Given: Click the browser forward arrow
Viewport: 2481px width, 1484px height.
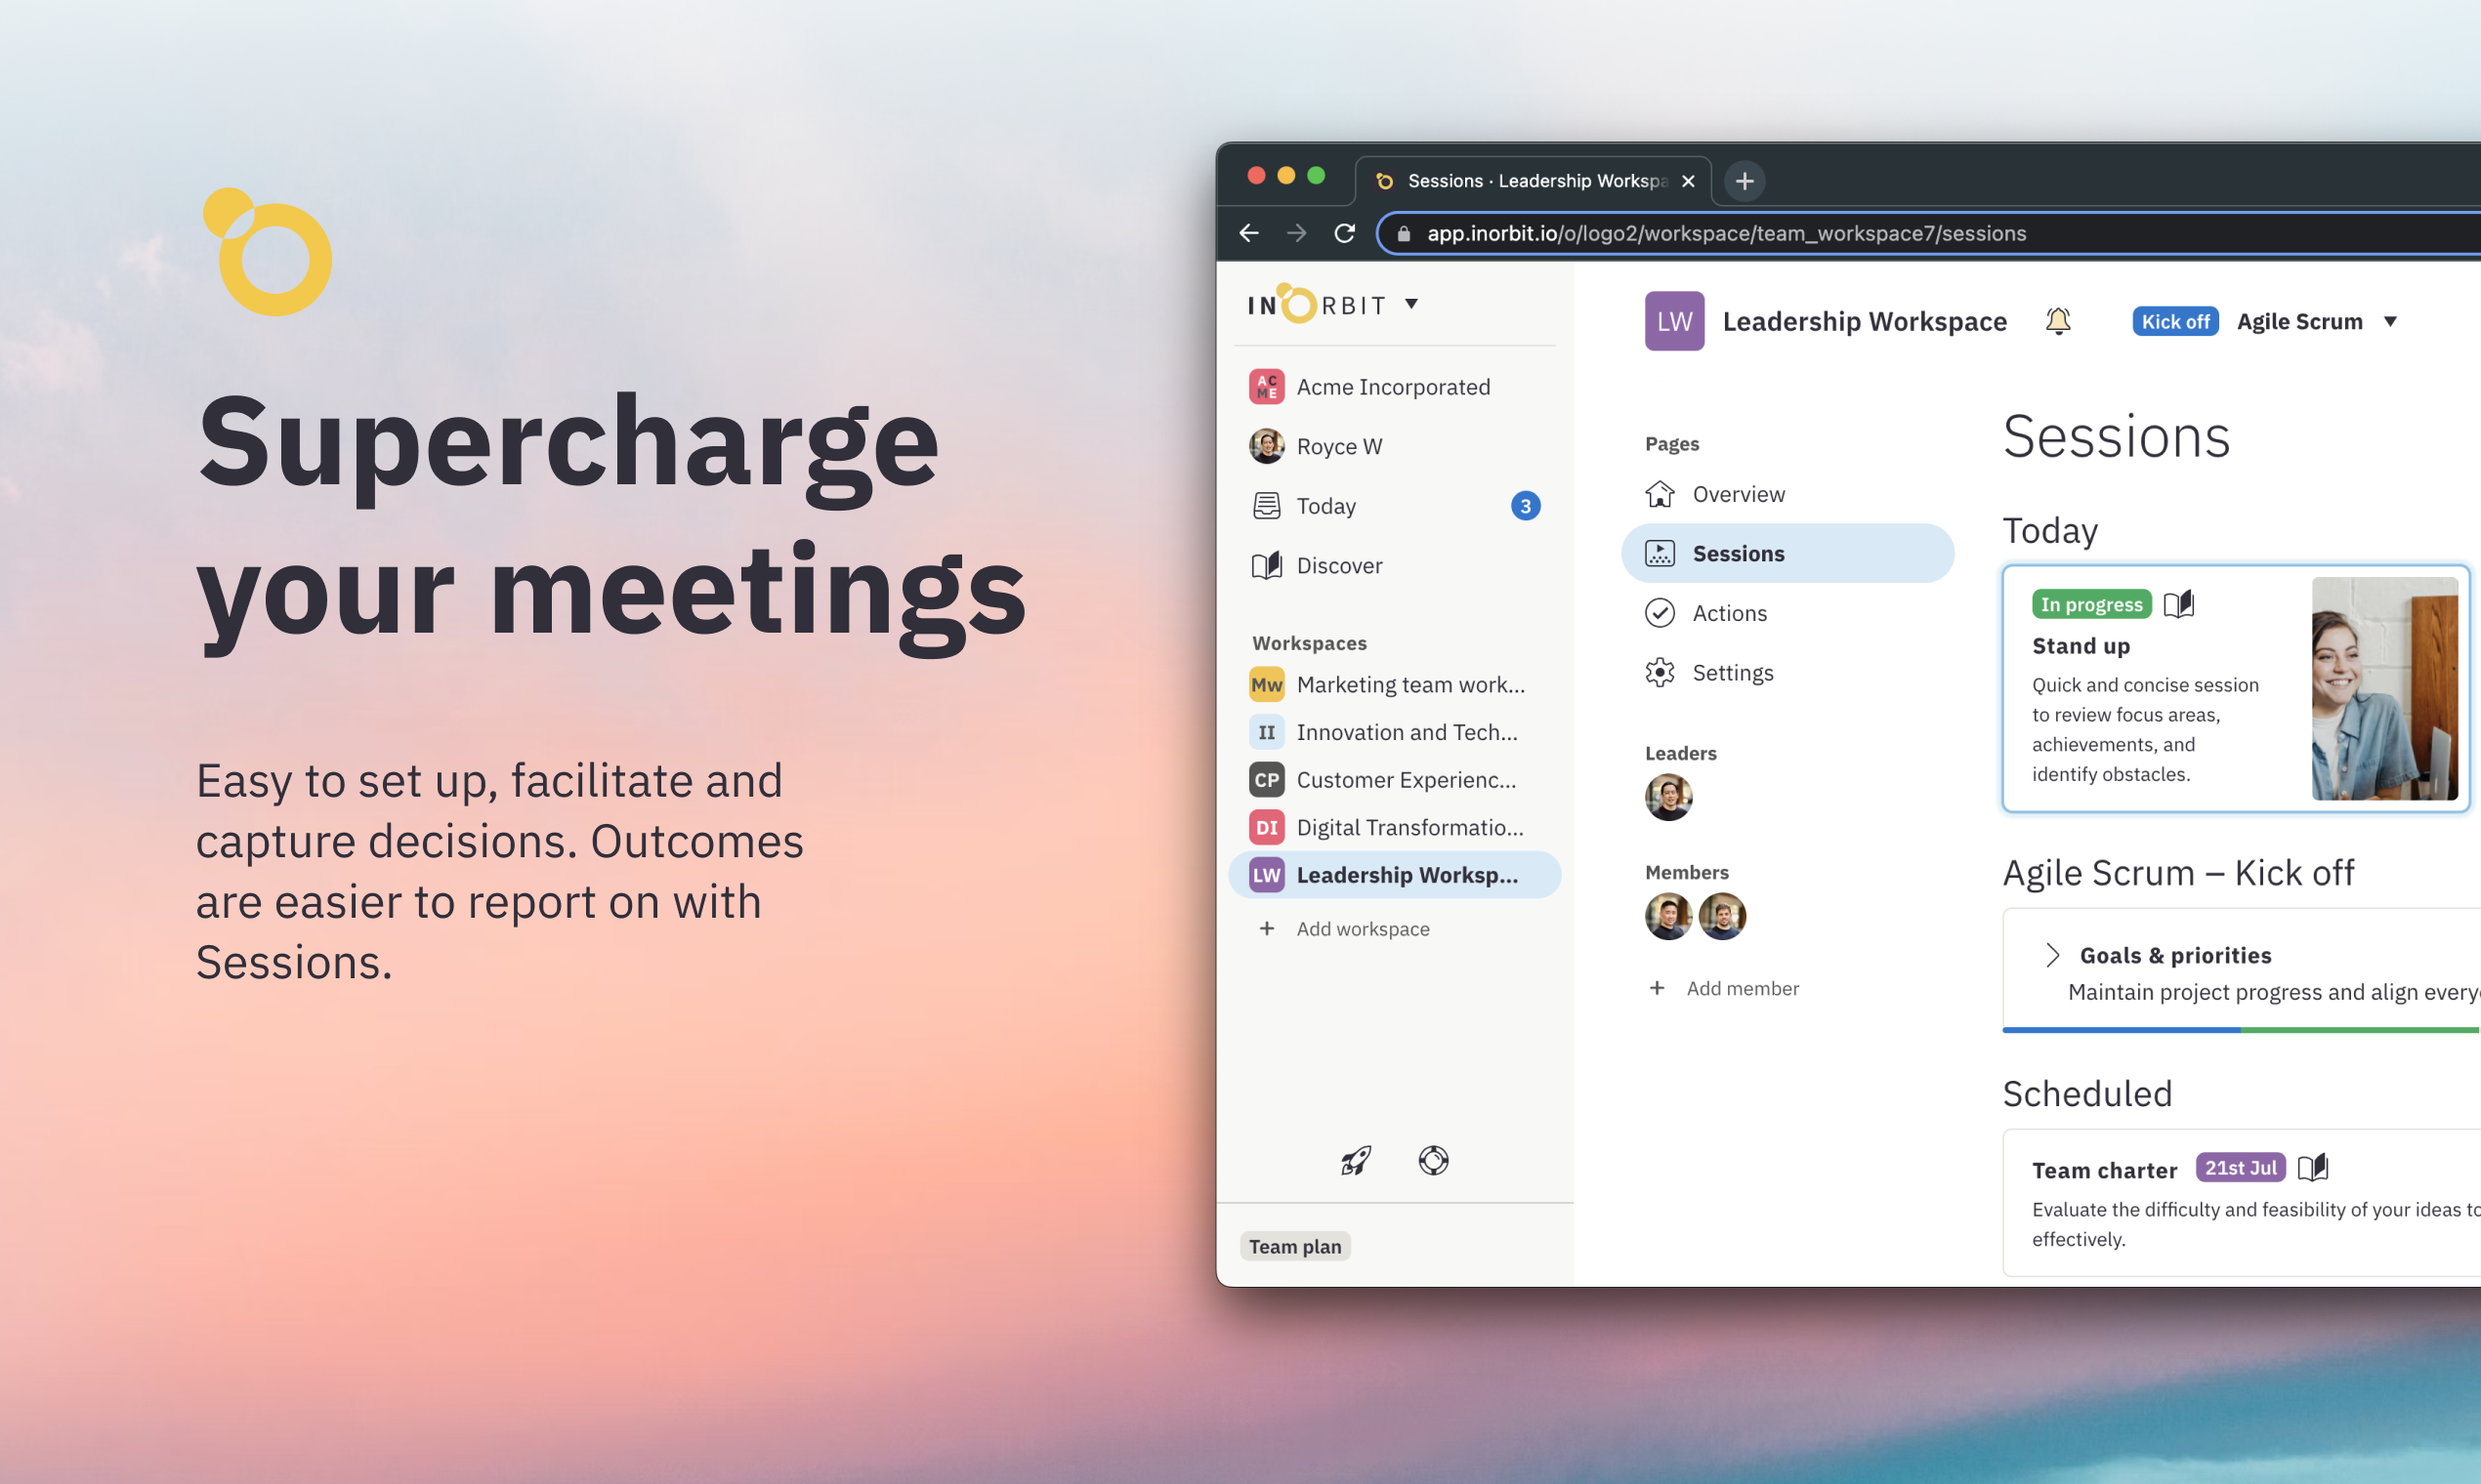Looking at the screenshot, I should pos(1296,233).
